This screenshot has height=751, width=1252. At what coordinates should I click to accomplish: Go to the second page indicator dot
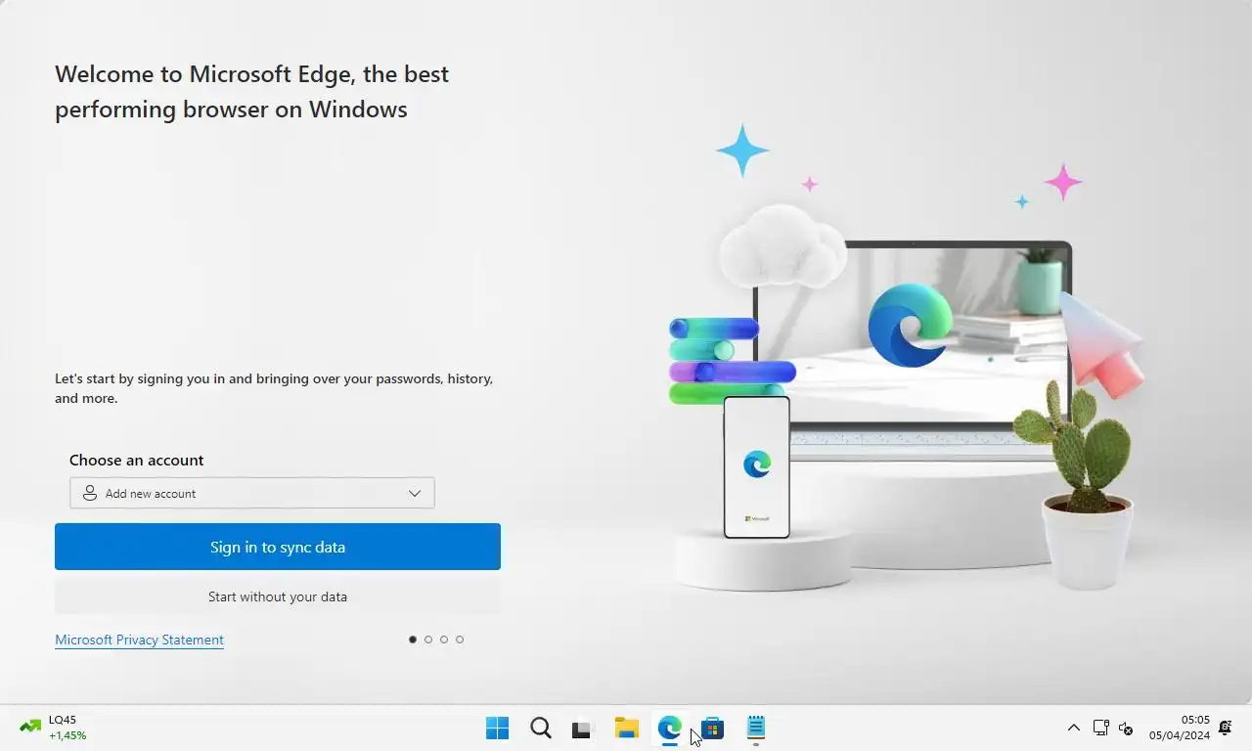pyautogui.click(x=428, y=640)
